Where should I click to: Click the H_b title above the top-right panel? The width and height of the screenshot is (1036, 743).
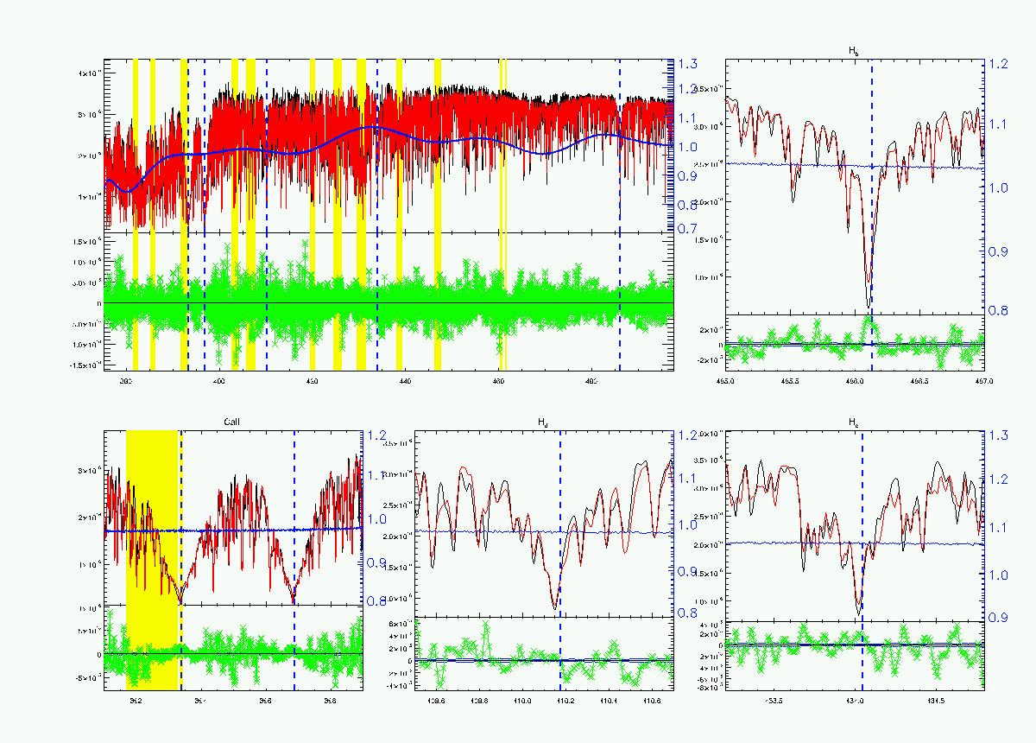[854, 53]
